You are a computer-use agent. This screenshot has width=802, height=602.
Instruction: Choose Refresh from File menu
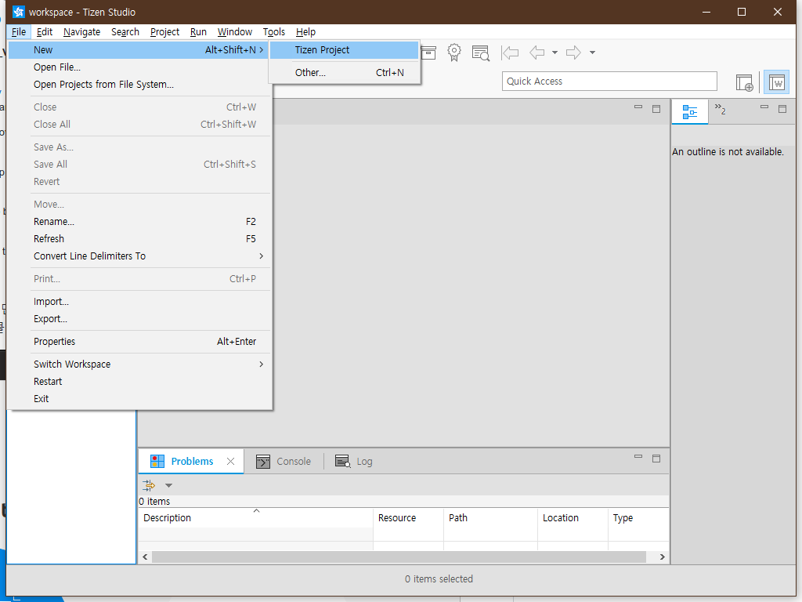(x=139, y=239)
